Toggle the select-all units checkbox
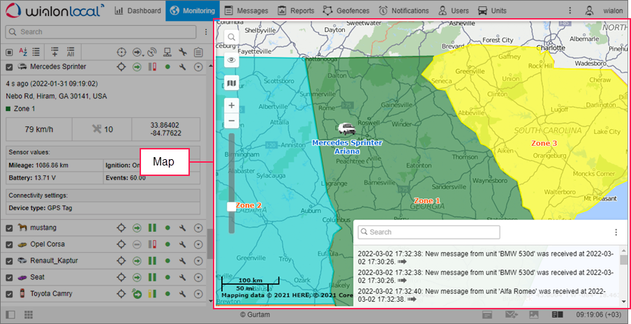This screenshot has height=324, width=631. pos(9,52)
